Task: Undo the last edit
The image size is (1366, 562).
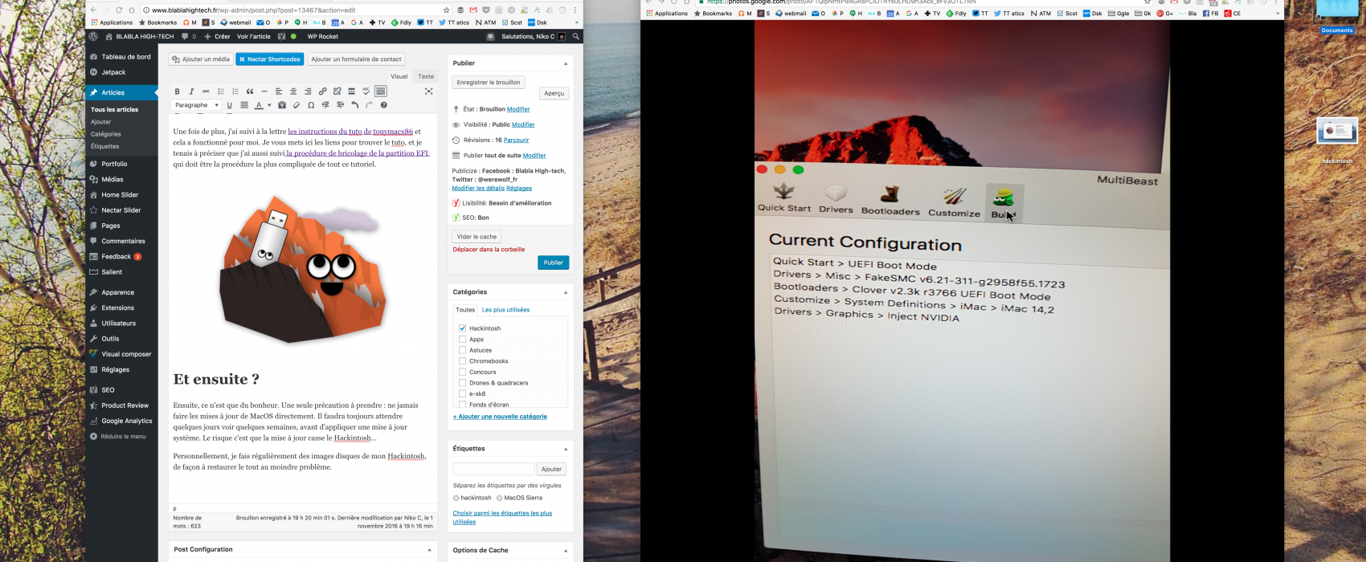Action: point(354,105)
